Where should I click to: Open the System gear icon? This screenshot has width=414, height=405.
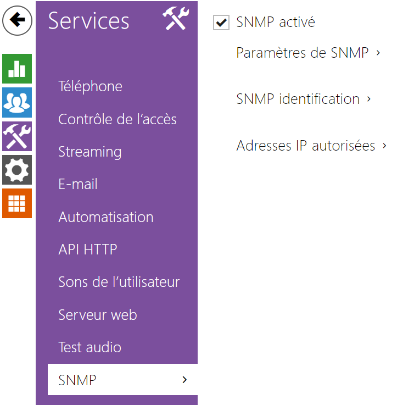coord(17,170)
